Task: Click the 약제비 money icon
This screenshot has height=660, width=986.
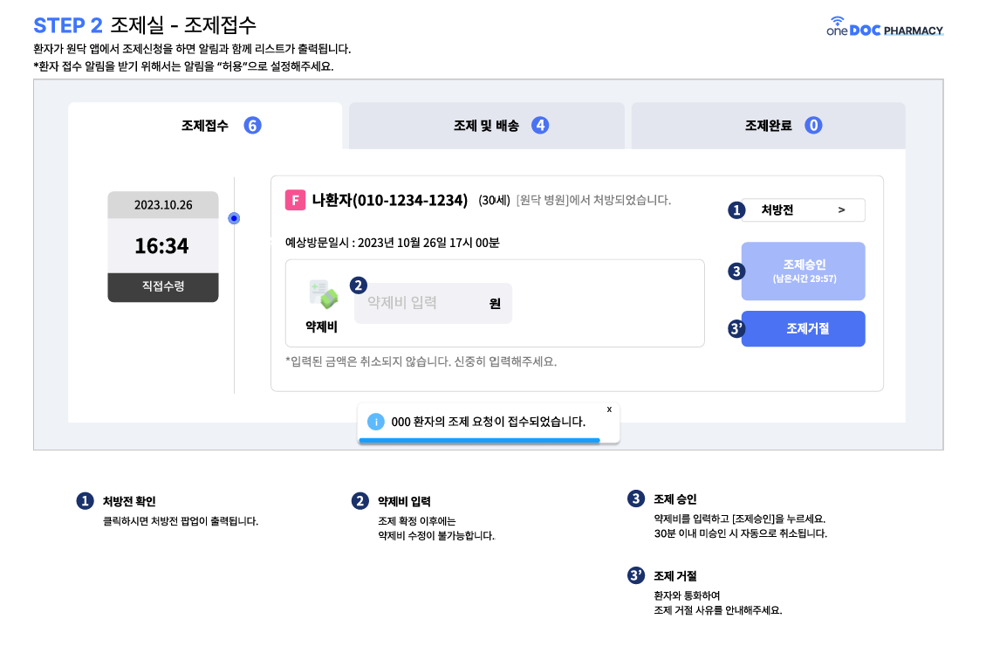Action: pos(323,295)
